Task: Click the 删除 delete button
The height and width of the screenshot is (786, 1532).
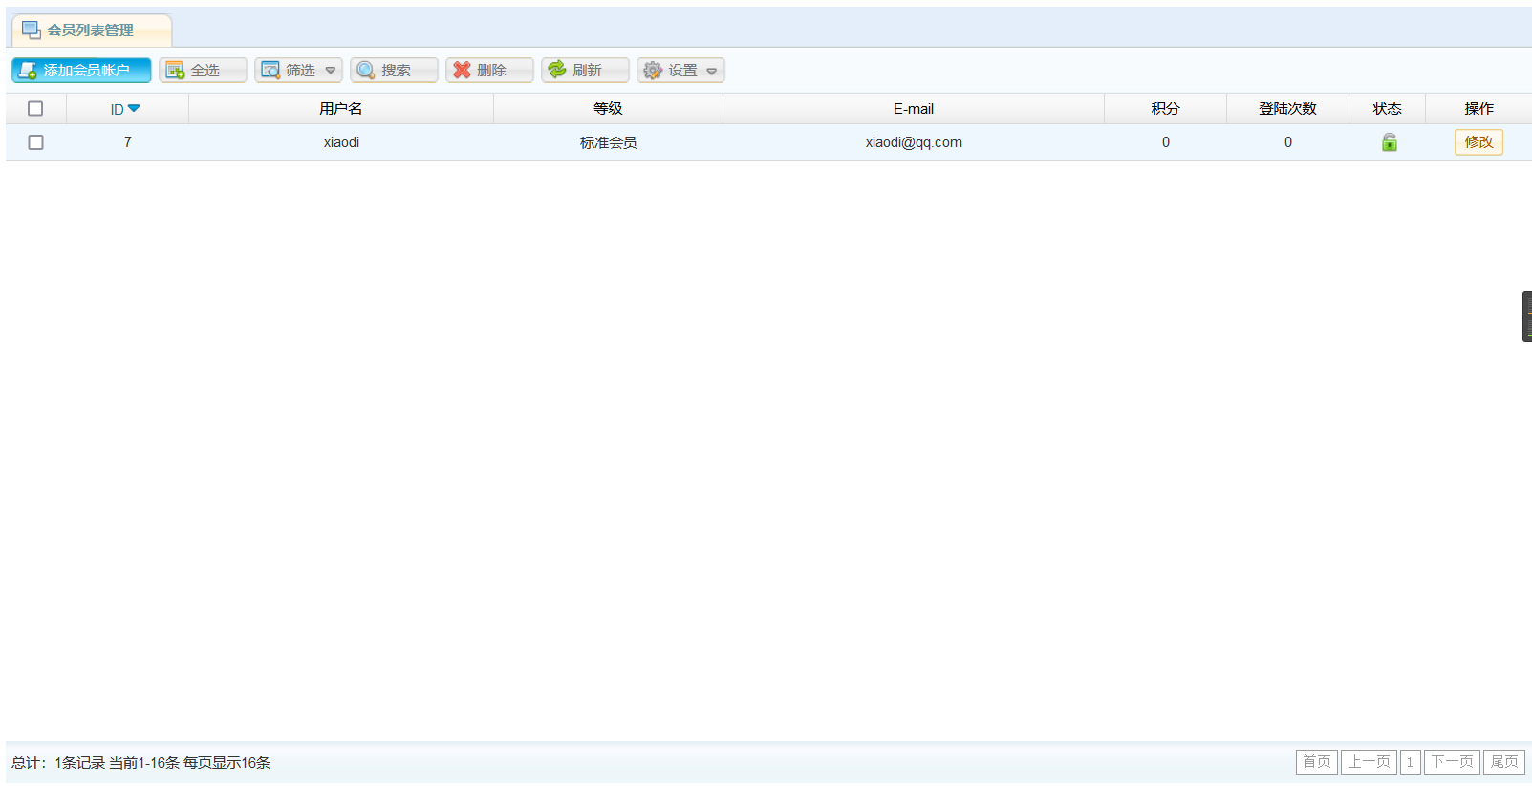Action: (x=489, y=71)
